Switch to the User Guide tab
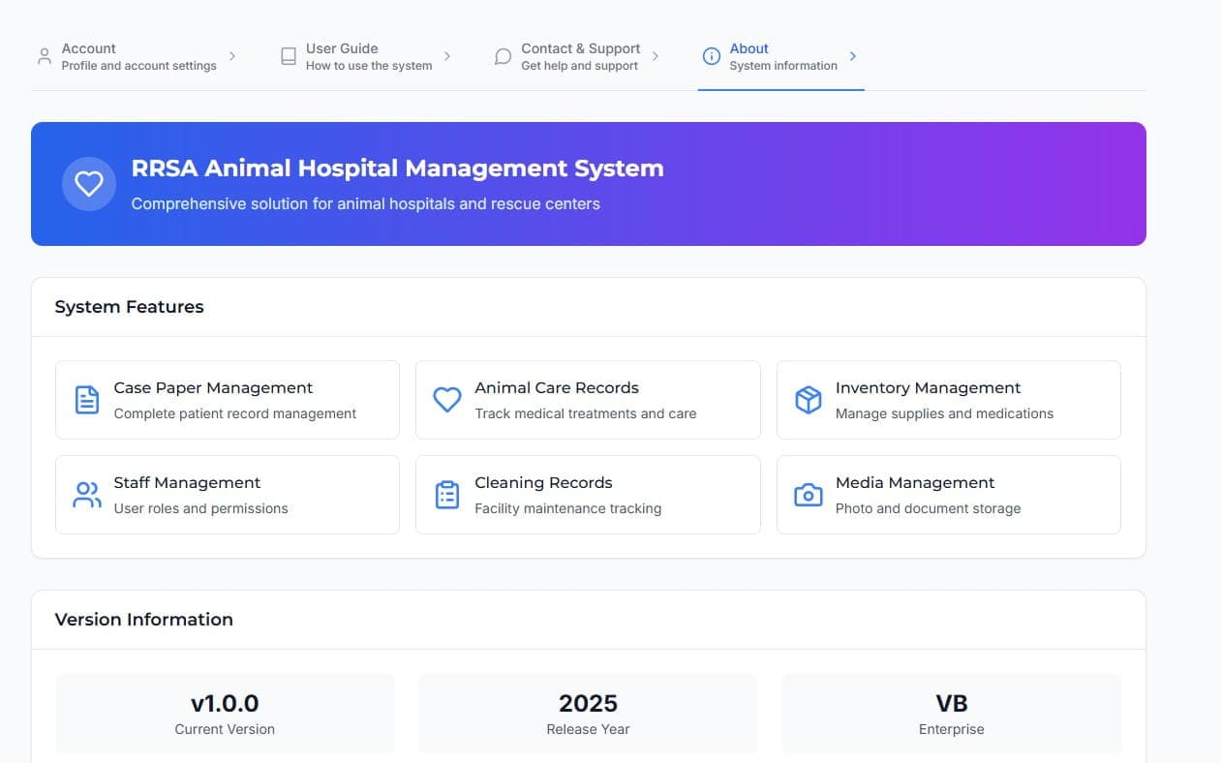 point(366,56)
